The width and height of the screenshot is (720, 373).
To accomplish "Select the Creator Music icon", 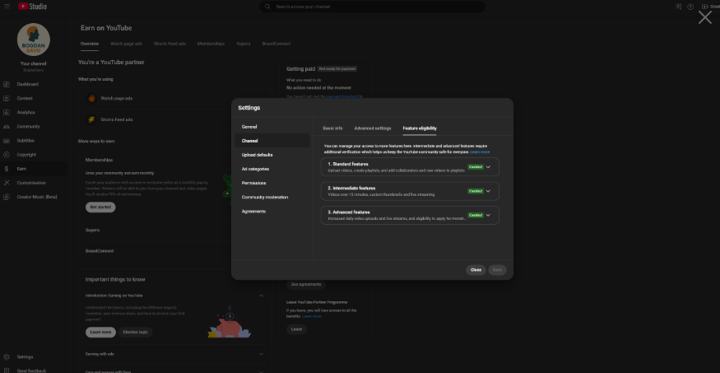I will tap(7, 197).
